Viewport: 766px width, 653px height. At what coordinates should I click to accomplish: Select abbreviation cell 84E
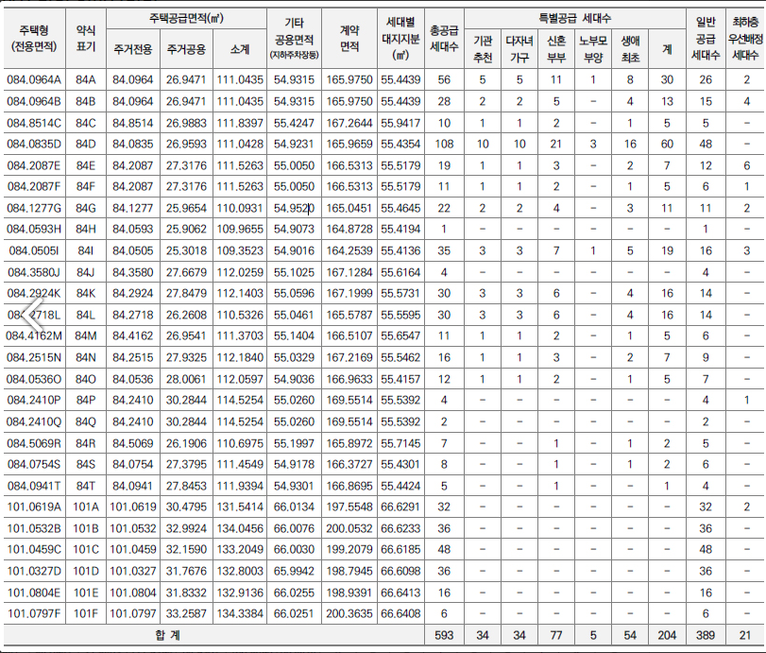pyautogui.click(x=86, y=165)
